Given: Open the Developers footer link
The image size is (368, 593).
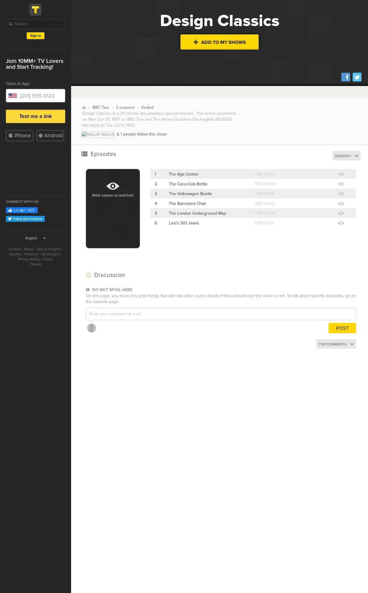Looking at the screenshot, I should 51,254.
